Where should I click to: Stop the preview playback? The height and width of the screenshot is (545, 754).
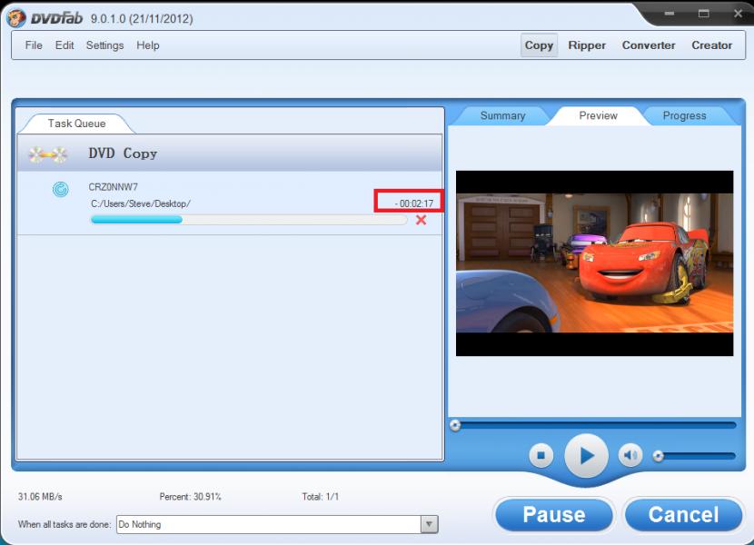[541, 455]
